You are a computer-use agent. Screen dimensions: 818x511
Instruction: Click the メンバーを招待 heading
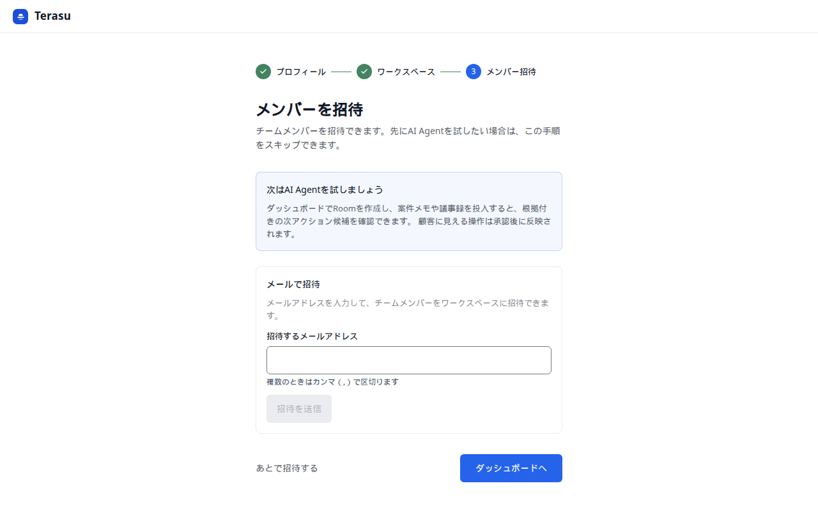click(309, 109)
